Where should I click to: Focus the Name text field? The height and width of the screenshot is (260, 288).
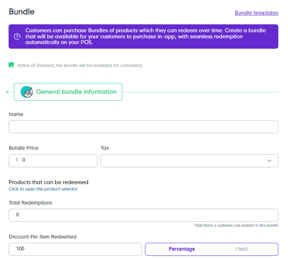point(143,127)
